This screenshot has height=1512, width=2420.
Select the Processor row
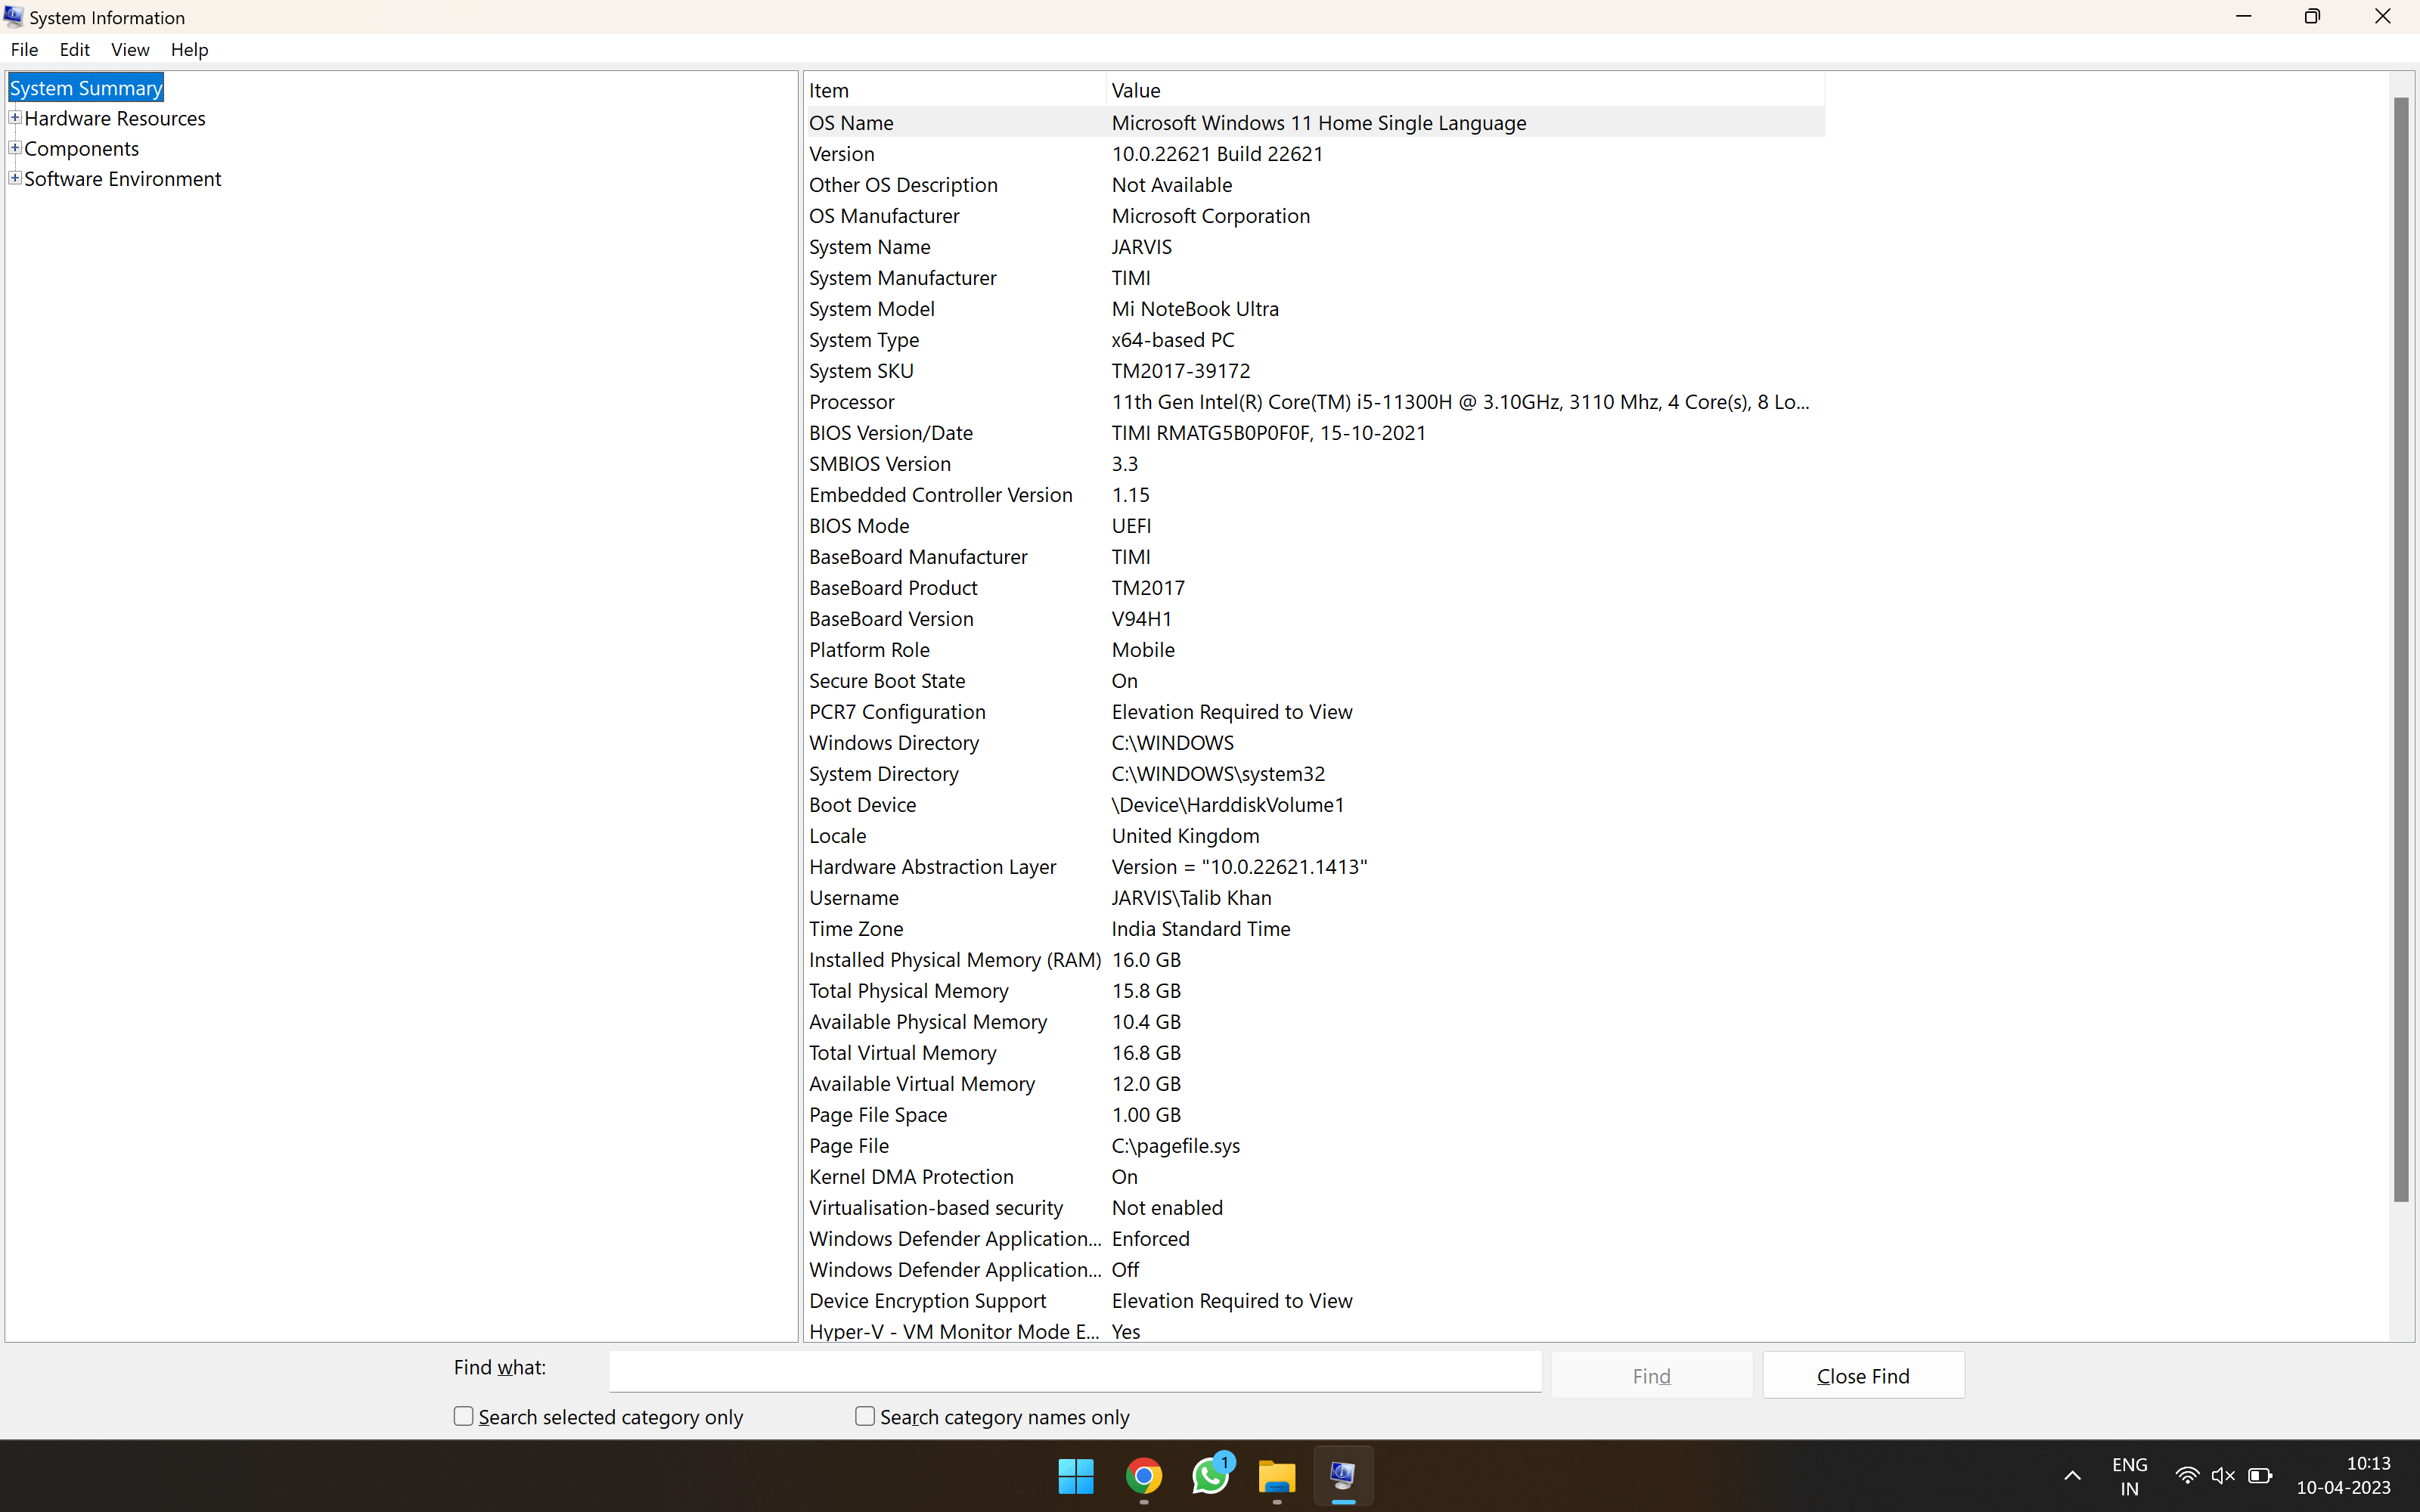pyautogui.click(x=1315, y=401)
